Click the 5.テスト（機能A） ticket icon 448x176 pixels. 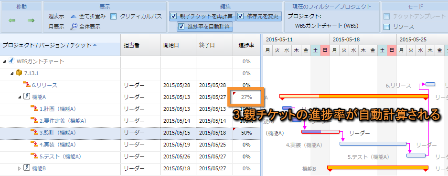pyautogui.click(x=34, y=156)
